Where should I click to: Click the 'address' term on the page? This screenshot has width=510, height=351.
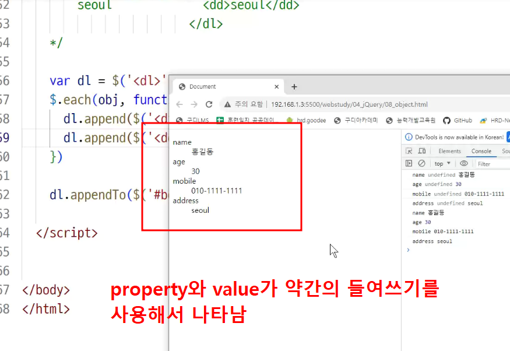[x=185, y=201]
